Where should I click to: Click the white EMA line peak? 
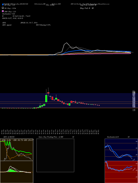[67, 43]
